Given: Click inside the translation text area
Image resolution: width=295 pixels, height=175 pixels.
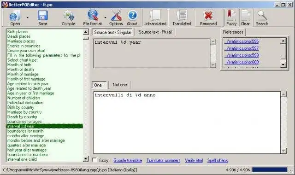Looking at the screenshot, I should pyautogui.click(x=187, y=122).
